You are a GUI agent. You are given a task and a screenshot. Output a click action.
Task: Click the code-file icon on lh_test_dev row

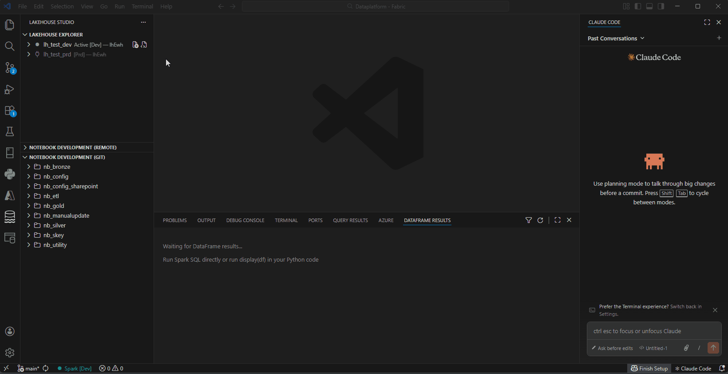click(144, 44)
